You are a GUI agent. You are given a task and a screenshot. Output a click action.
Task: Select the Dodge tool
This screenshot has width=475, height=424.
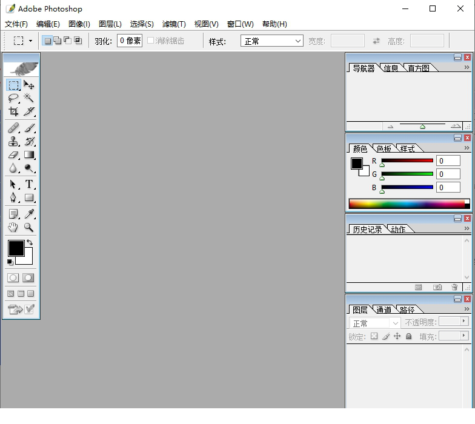(x=29, y=168)
